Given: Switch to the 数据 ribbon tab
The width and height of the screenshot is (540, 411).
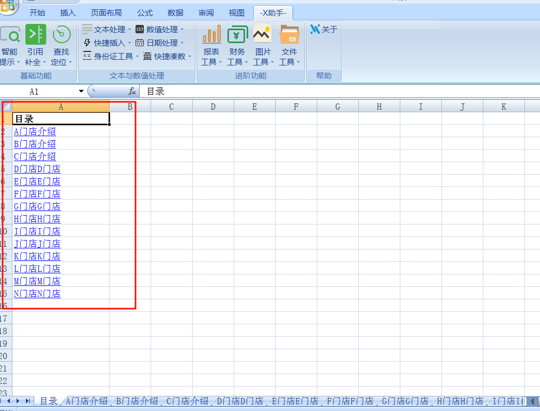Looking at the screenshot, I should (x=176, y=13).
